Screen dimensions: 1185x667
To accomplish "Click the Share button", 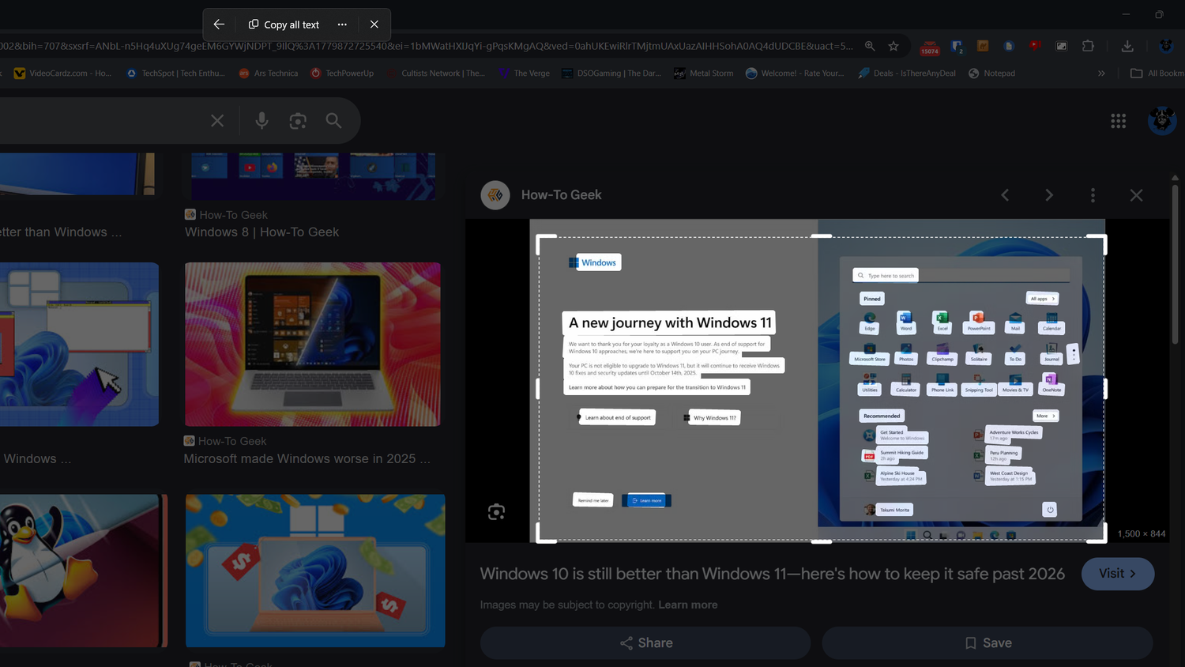I will [645, 643].
